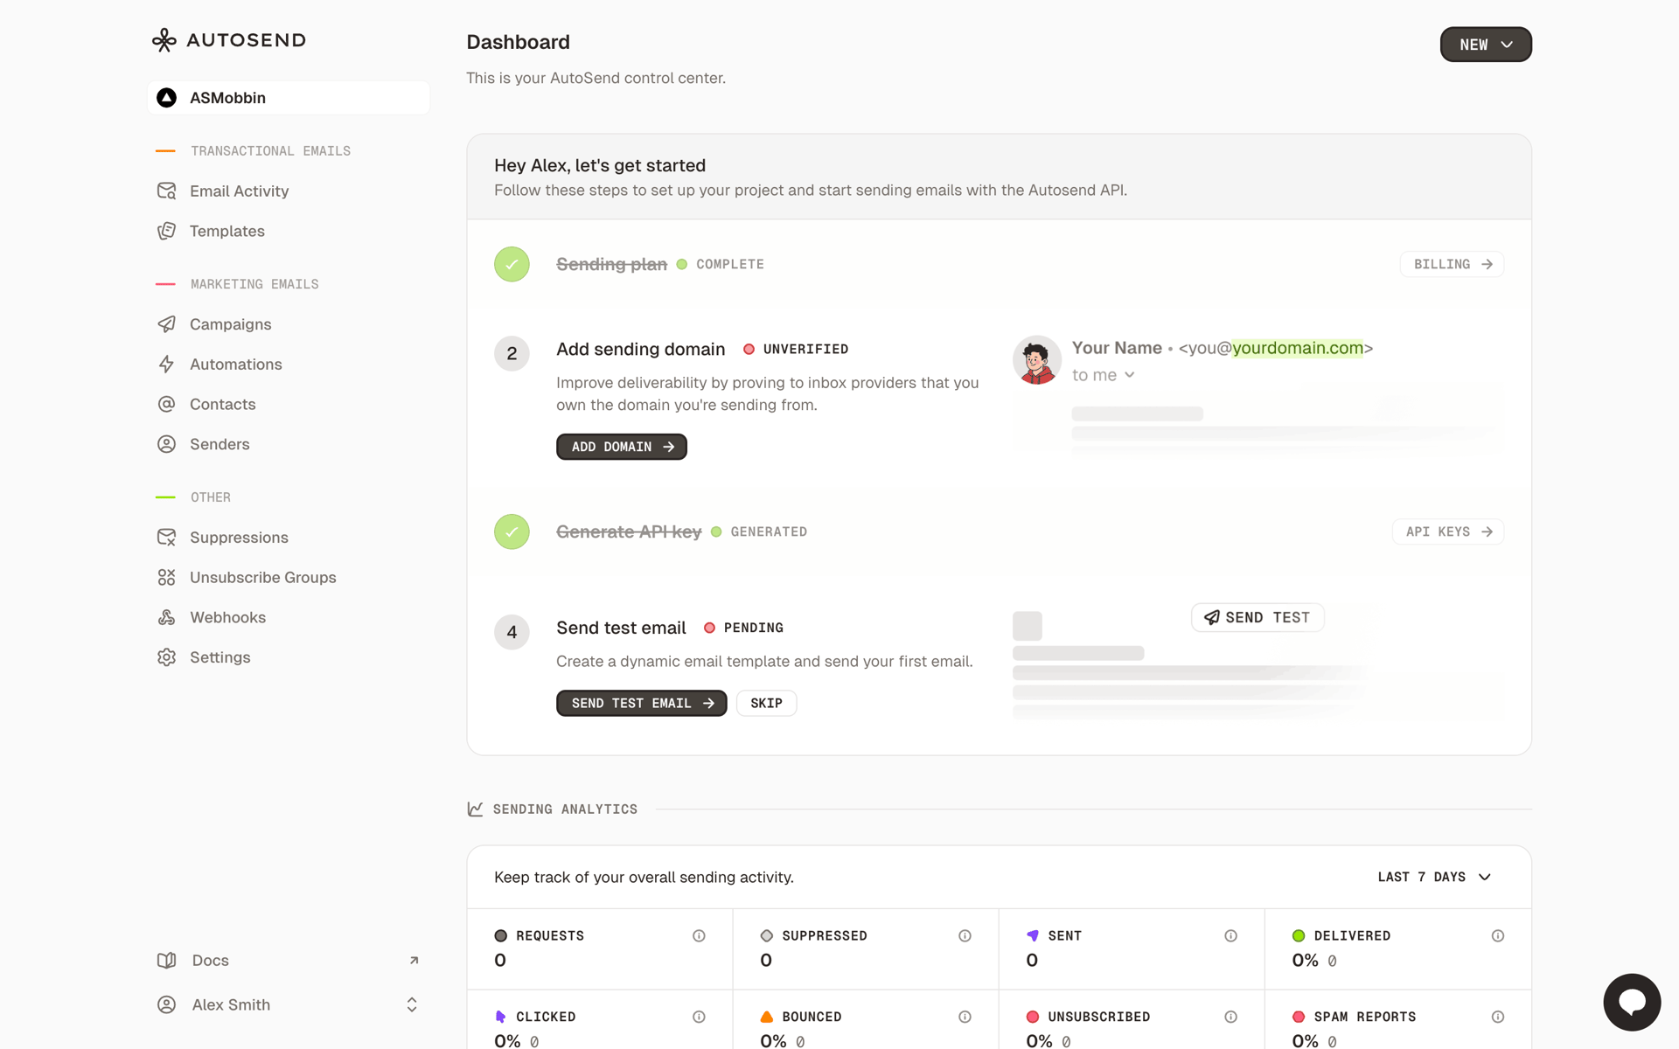Click the struck-through Generate API key title
This screenshot has height=1049, width=1679.
pos(629,531)
